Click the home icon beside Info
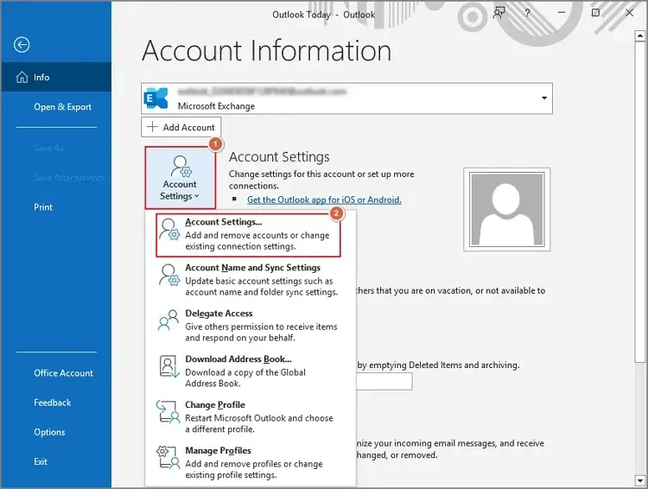The height and width of the screenshot is (489, 648). (x=22, y=77)
